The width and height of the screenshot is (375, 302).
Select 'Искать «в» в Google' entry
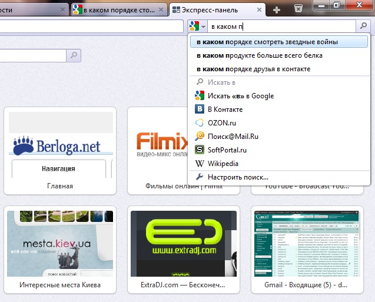[279, 96]
